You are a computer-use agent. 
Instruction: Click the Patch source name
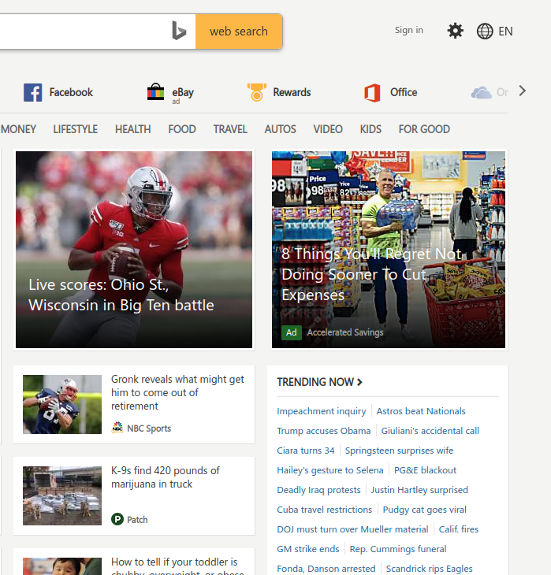tap(137, 520)
